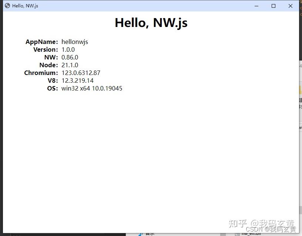Select the NW value 0.86.0
302x236 pixels.
70,57
